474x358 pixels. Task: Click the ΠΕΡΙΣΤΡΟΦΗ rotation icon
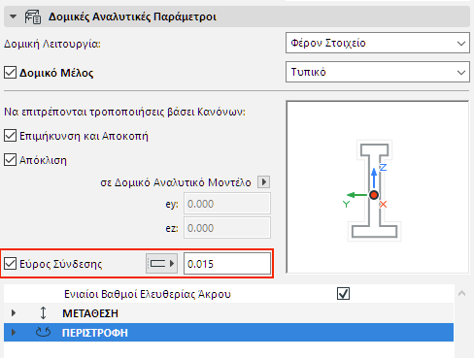[x=43, y=332]
